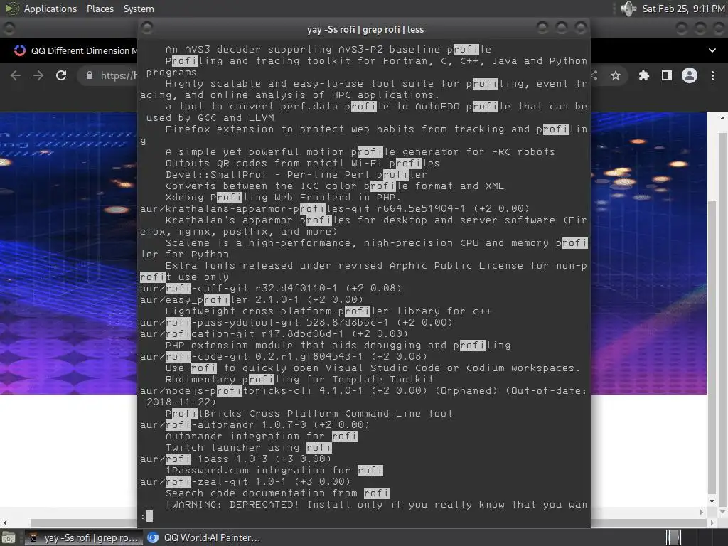The image size is (728, 546).
Task: Click the browser URL address field
Action: pyautogui.click(x=119, y=75)
